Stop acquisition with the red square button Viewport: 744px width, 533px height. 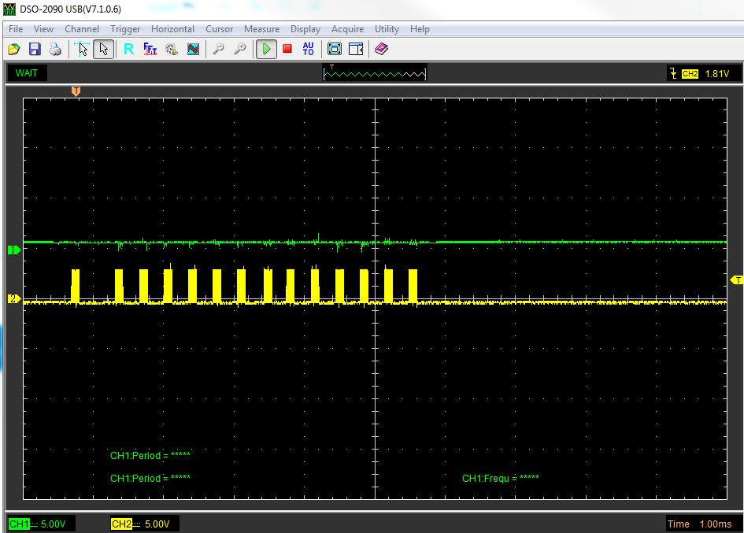(287, 49)
